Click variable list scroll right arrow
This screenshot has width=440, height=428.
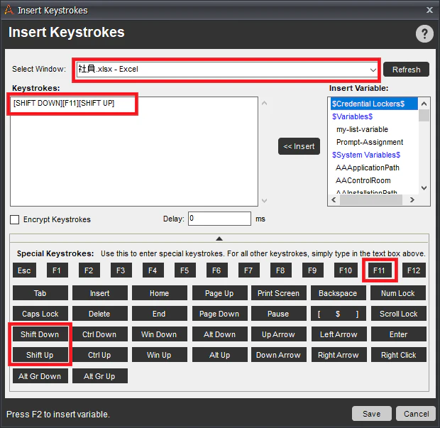[412, 200]
